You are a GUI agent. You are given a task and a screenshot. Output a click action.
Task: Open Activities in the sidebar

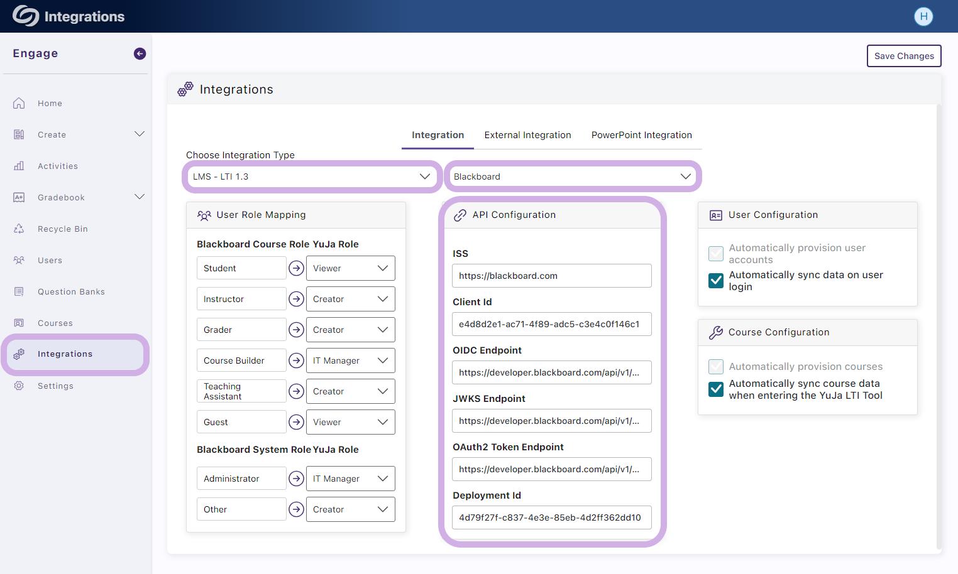tap(58, 166)
